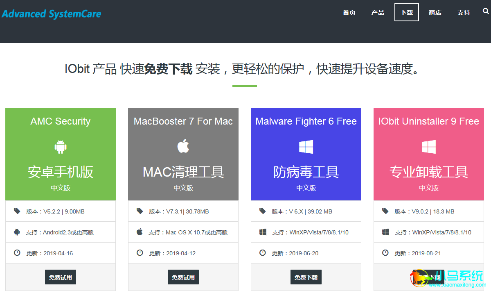Click small Apple icon beside Mac OS X support

[x=140, y=232]
